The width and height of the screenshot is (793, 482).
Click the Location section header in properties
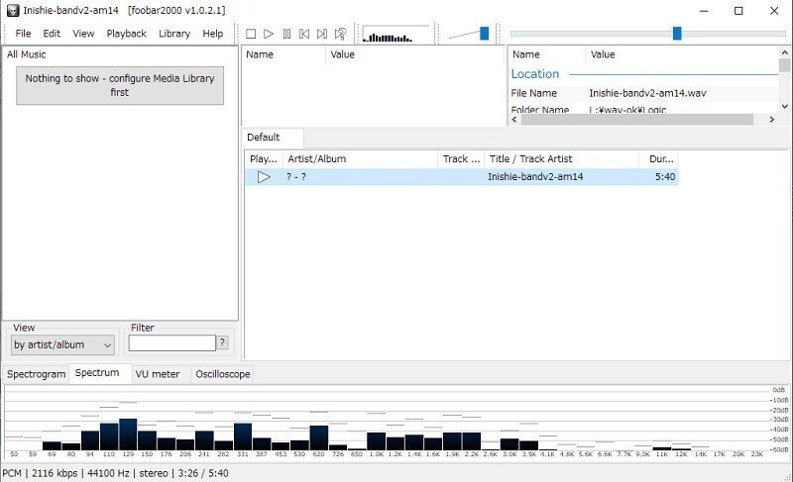click(535, 74)
